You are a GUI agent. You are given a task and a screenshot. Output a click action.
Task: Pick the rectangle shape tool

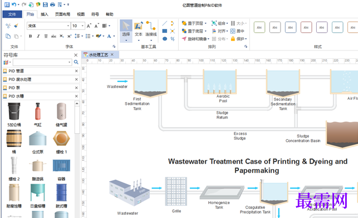(165, 31)
